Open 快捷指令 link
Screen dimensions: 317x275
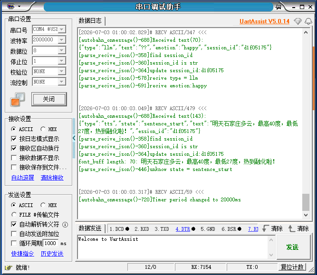23,254
